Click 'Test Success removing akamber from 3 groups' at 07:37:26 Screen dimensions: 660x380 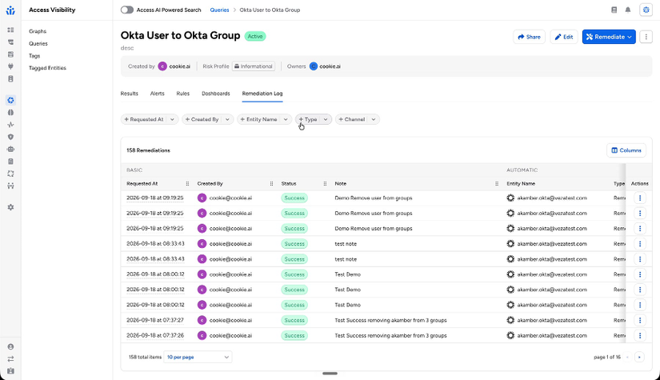390,335
